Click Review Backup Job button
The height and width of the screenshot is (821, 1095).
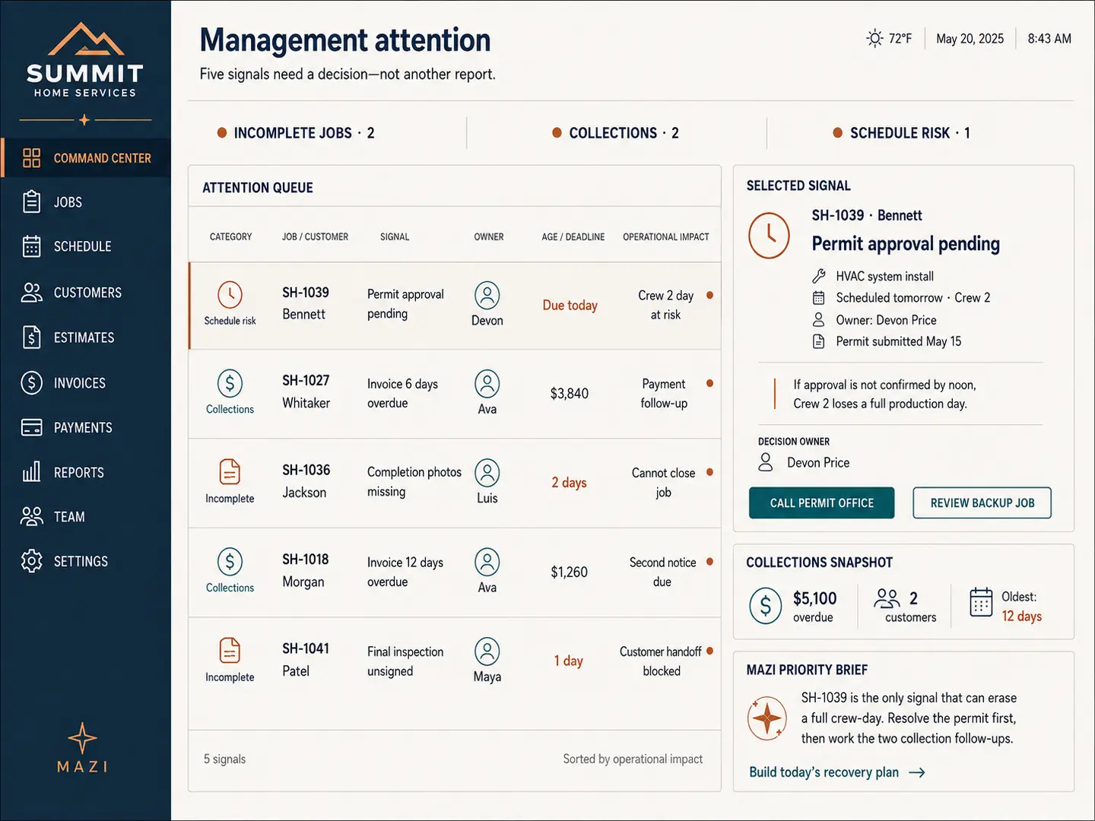click(982, 503)
